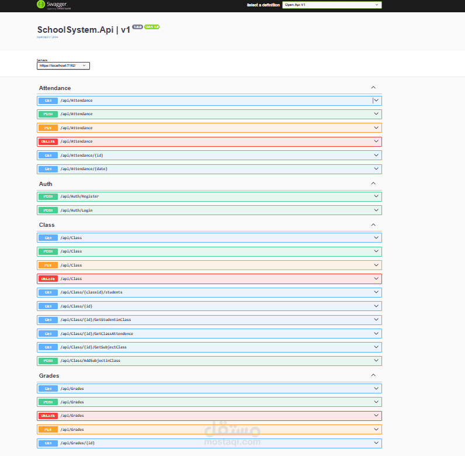The height and width of the screenshot is (456, 465).
Task: Click the PUT badge of /api/Grades
Action: (x=48, y=430)
